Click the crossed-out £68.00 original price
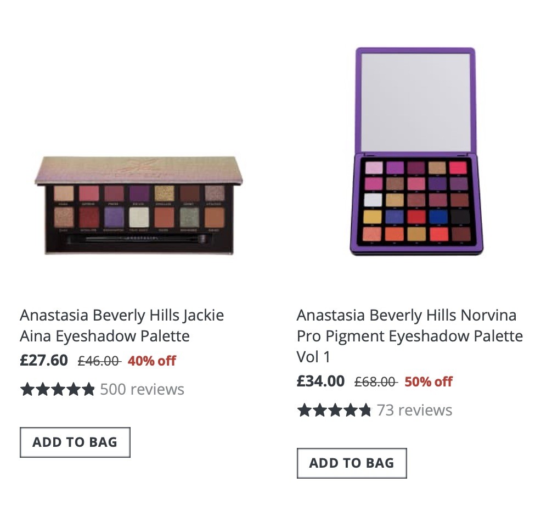The image size is (541, 505). [x=376, y=381]
